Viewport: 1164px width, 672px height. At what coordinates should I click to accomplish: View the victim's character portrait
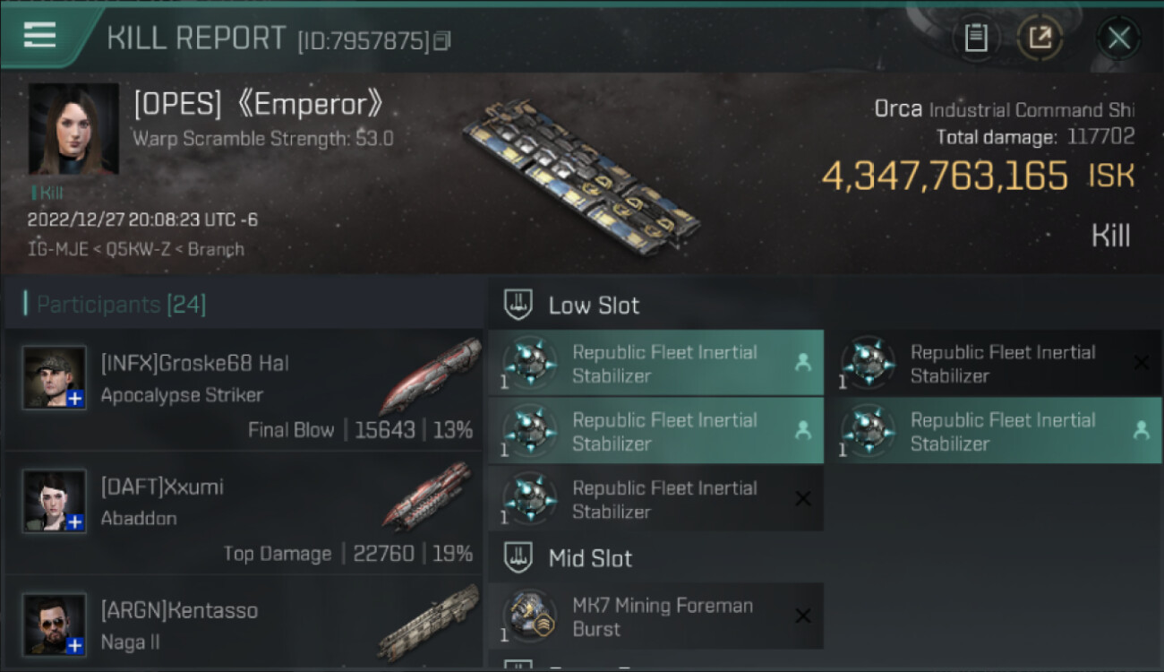tap(73, 129)
